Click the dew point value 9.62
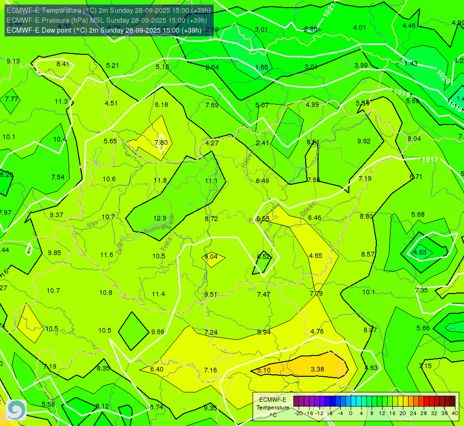This screenshot has height=426, width=464. [364, 142]
